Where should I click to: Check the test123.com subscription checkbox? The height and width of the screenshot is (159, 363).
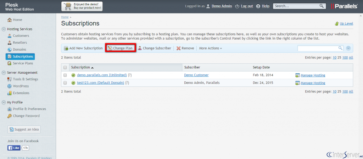65,83
